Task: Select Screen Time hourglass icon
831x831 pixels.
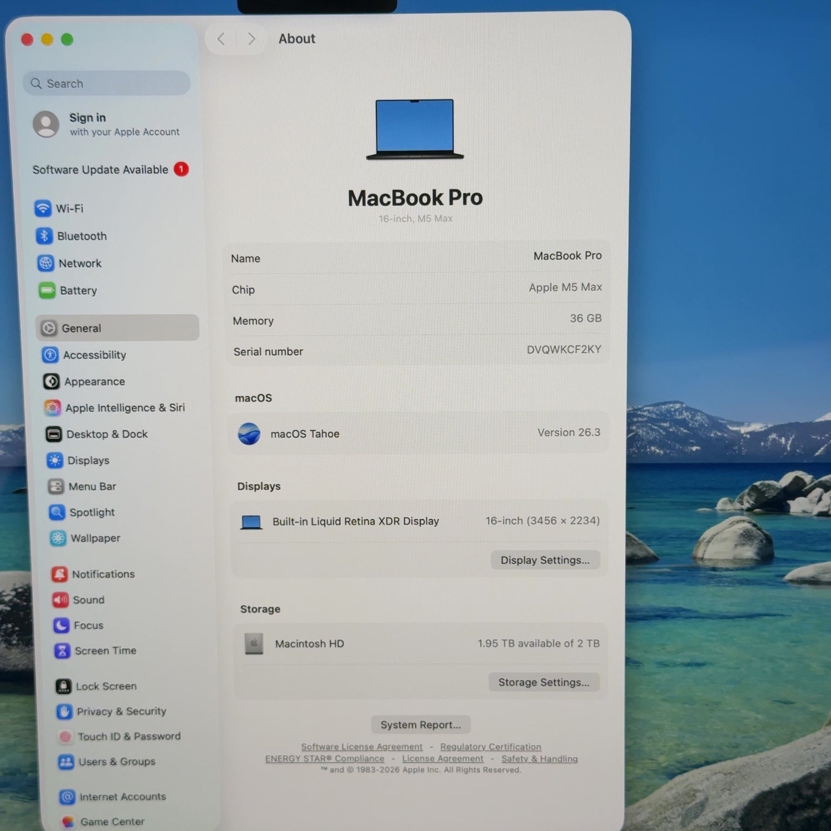Action: tap(62, 650)
